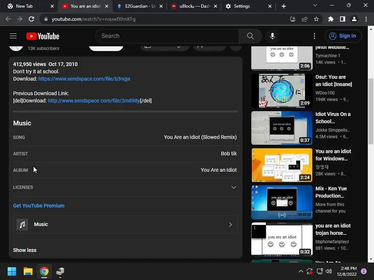Bookmark this tab with star icon
This screenshot has height=280, width=374.
coord(316,19)
